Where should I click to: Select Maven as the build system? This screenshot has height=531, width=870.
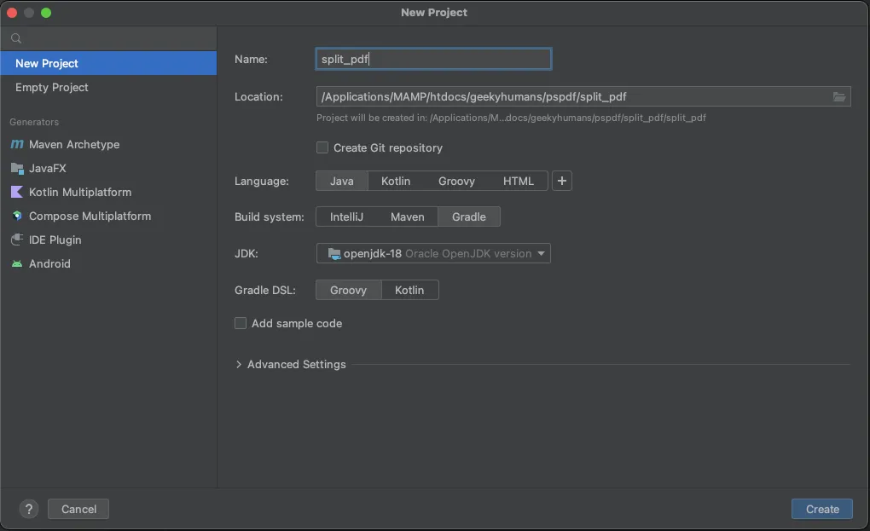[408, 216]
